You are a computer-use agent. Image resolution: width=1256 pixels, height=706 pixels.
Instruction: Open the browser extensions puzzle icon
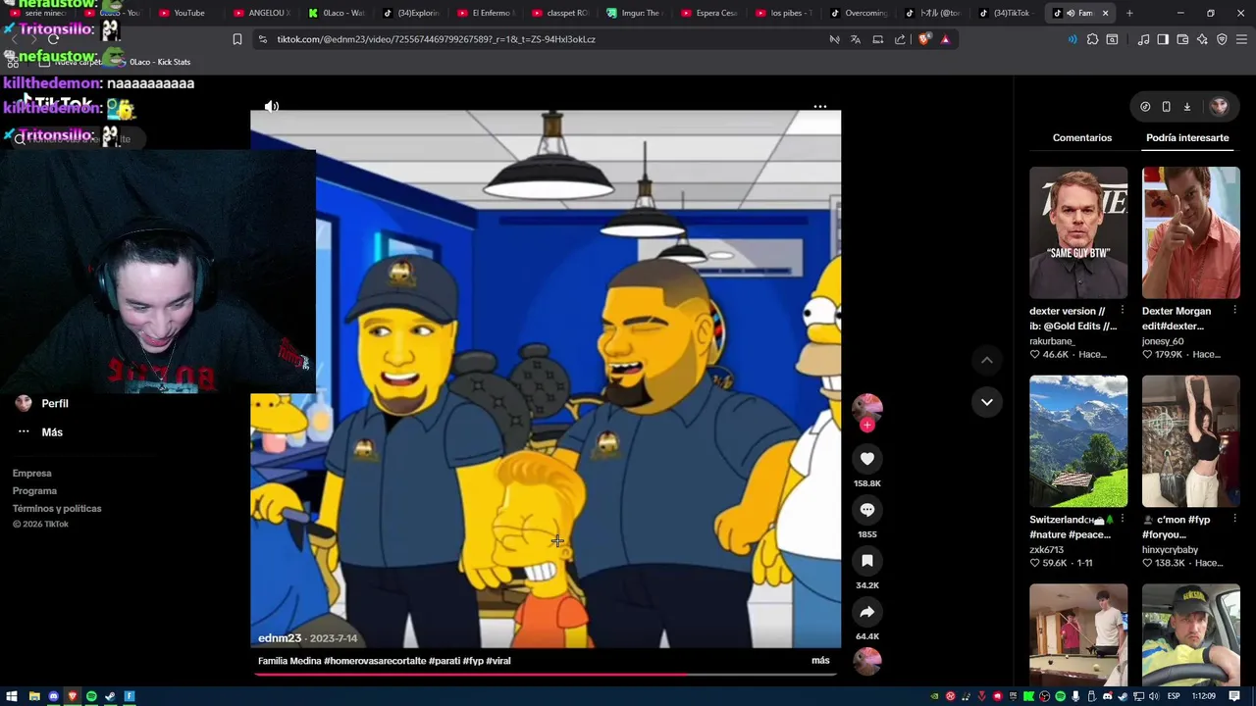click(x=1092, y=39)
